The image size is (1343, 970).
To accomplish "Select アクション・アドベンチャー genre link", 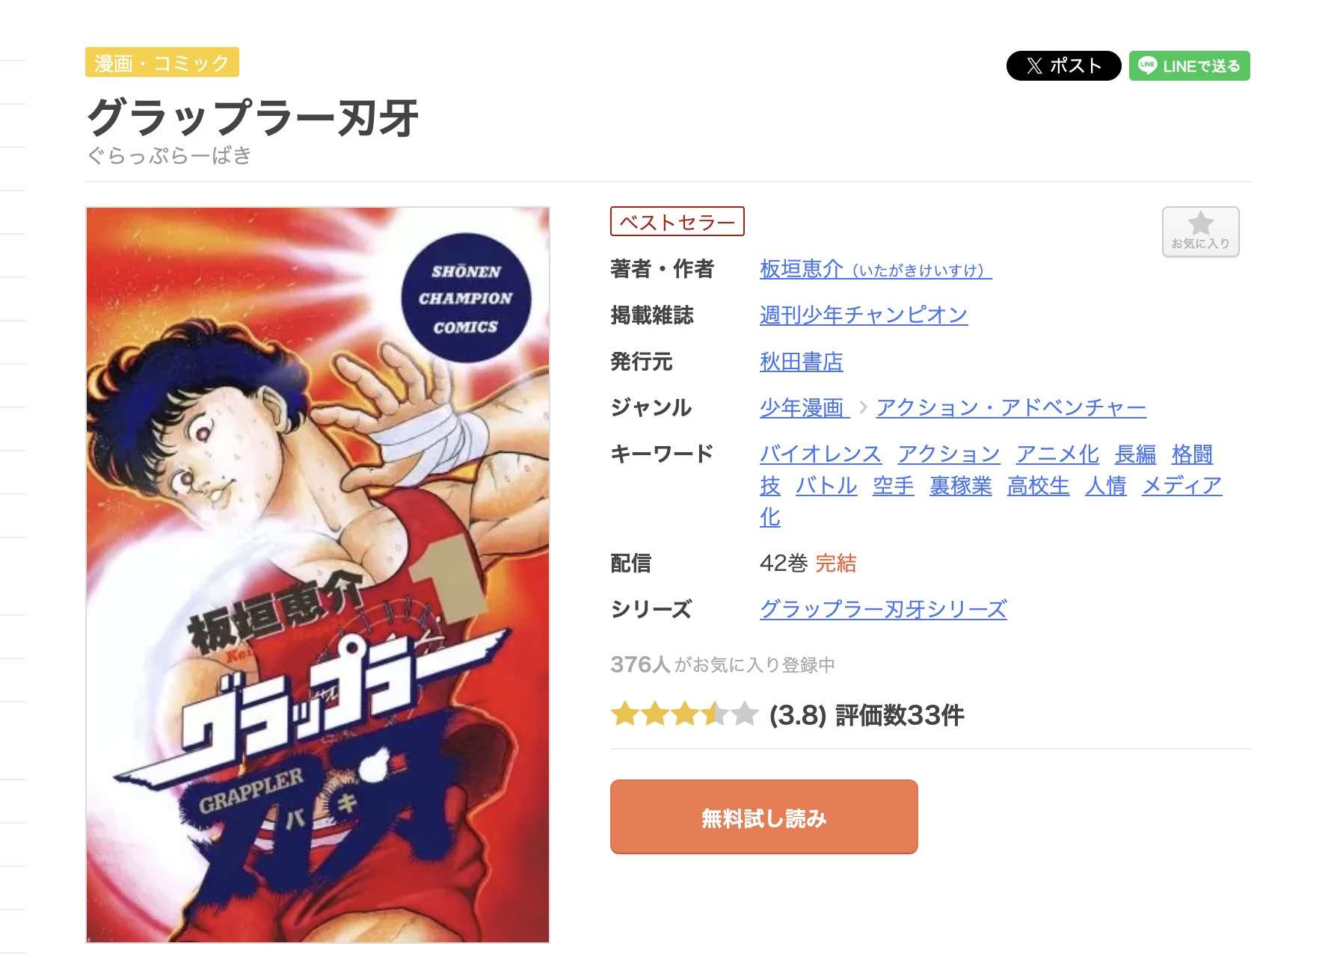I will coord(1010,408).
